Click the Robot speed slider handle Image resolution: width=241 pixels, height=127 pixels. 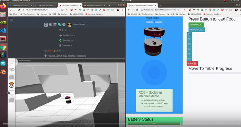point(154,22)
